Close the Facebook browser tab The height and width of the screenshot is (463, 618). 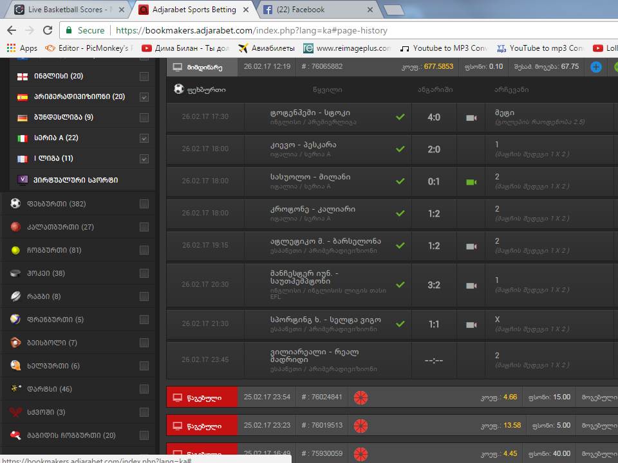370,10
